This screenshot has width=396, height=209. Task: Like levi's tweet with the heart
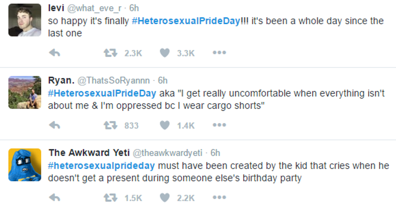click(x=164, y=53)
